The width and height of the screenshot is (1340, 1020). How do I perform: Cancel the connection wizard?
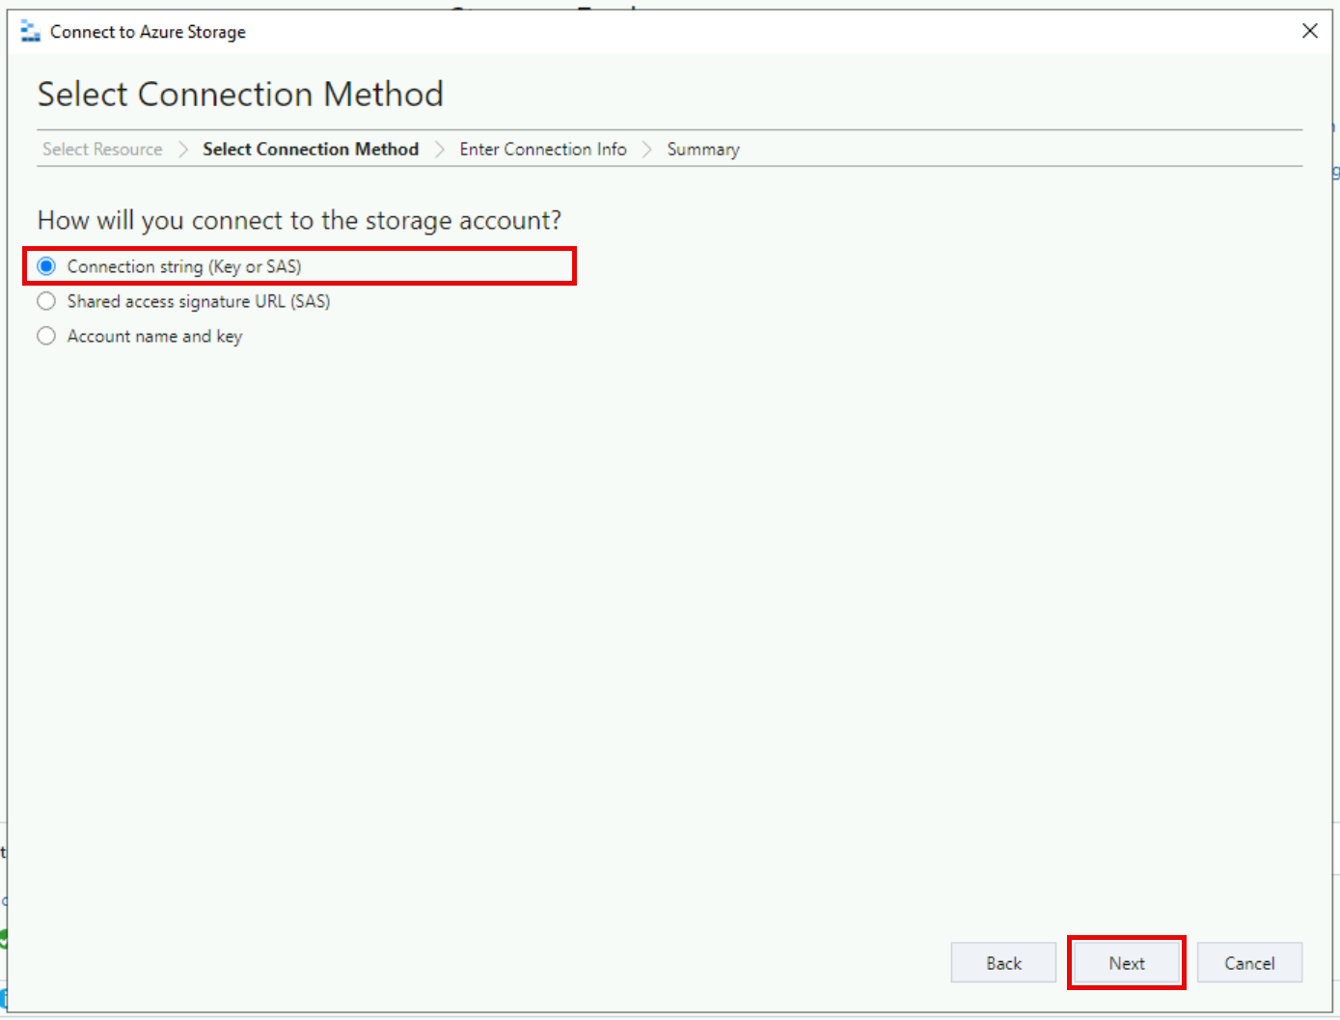pyautogui.click(x=1248, y=963)
